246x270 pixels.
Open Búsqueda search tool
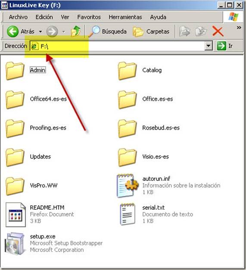coord(108,31)
